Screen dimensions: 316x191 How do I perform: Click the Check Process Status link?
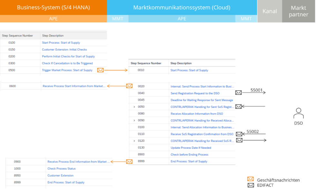click(61, 168)
